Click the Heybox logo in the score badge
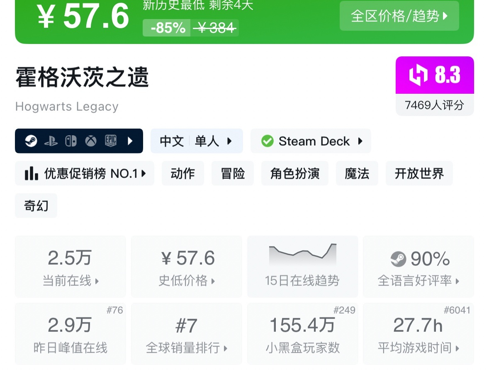Viewport: 489px width, 370px height. pyautogui.click(x=418, y=75)
